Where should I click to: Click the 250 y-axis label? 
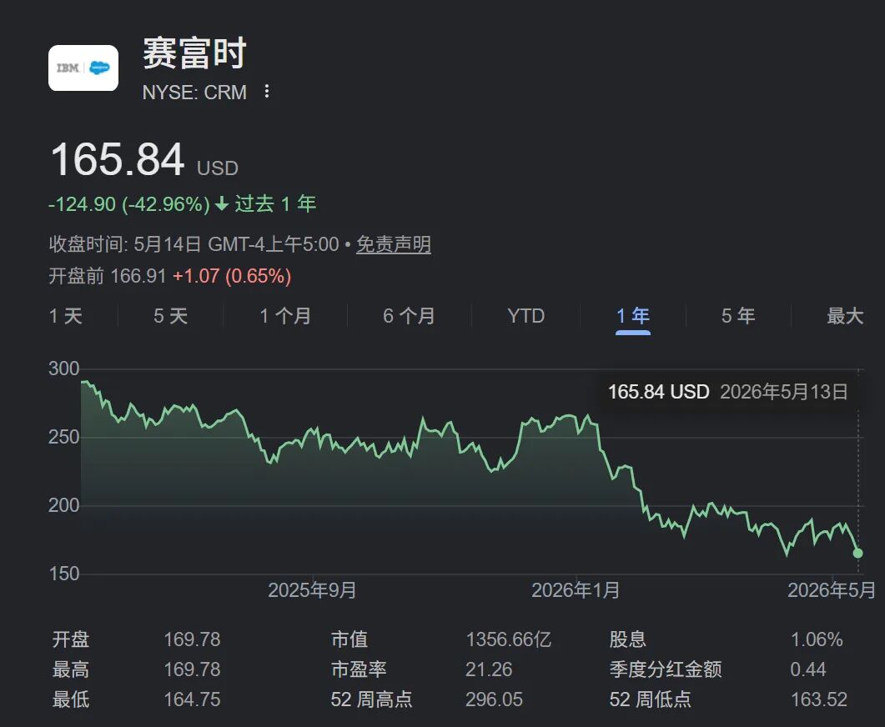point(63,437)
